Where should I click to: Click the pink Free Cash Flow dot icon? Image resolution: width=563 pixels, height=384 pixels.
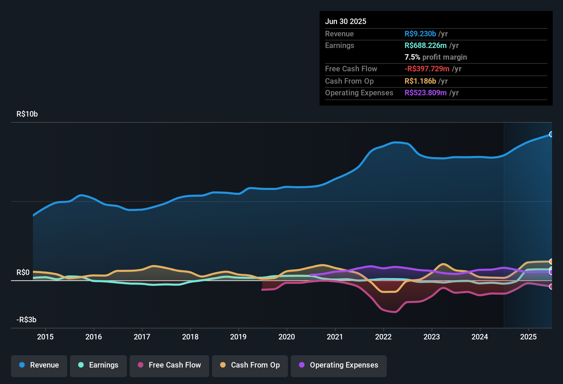pyautogui.click(x=141, y=365)
